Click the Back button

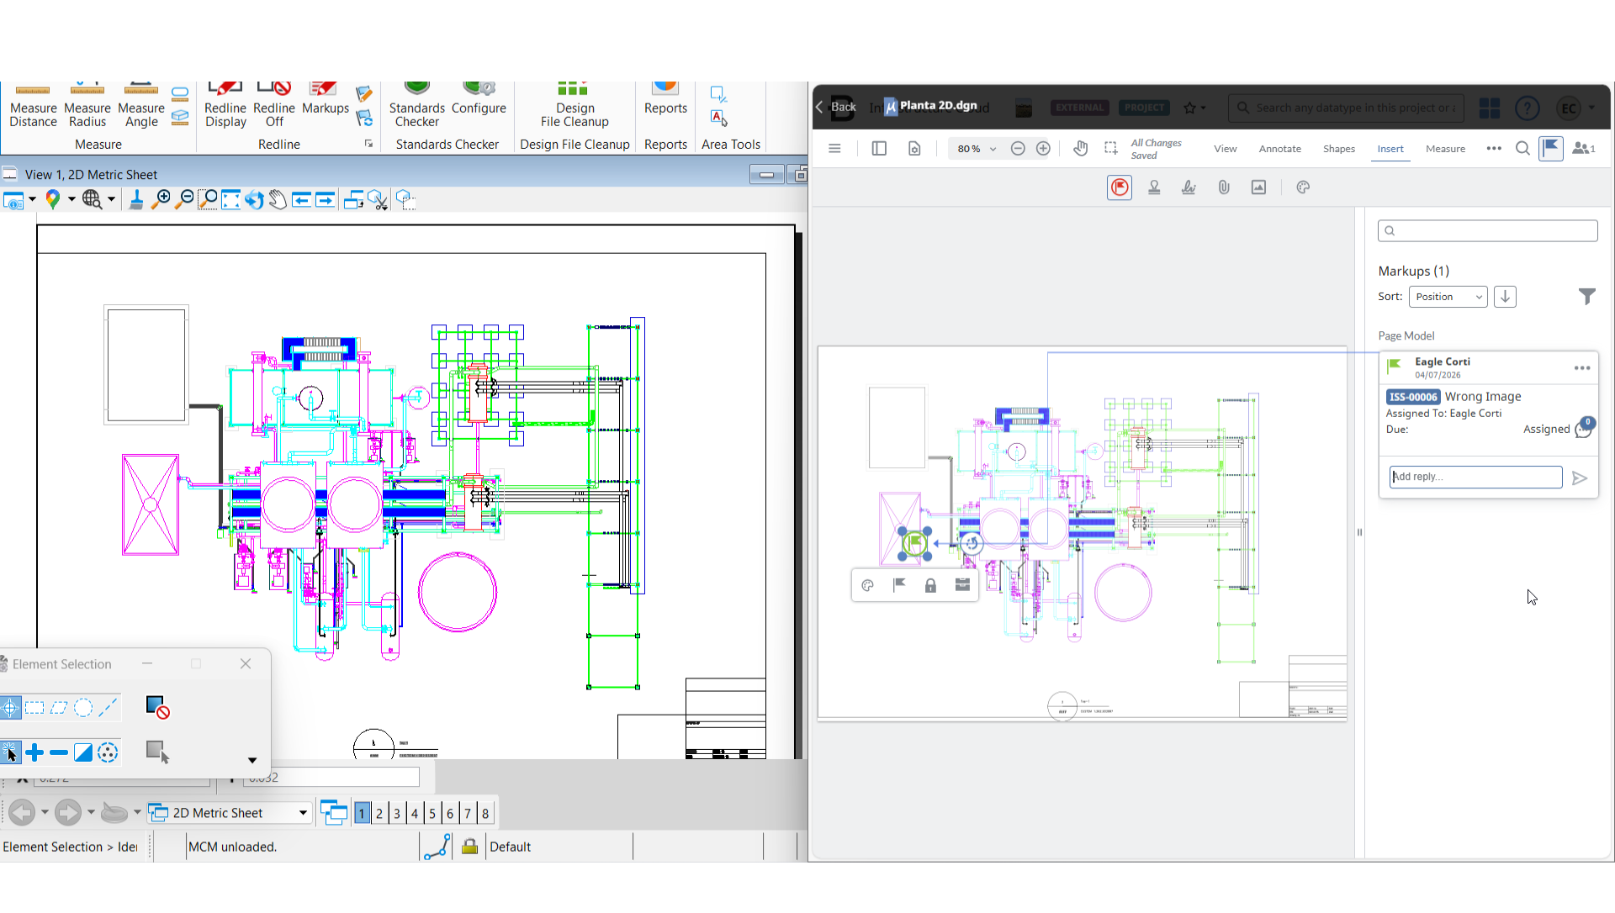point(836,107)
